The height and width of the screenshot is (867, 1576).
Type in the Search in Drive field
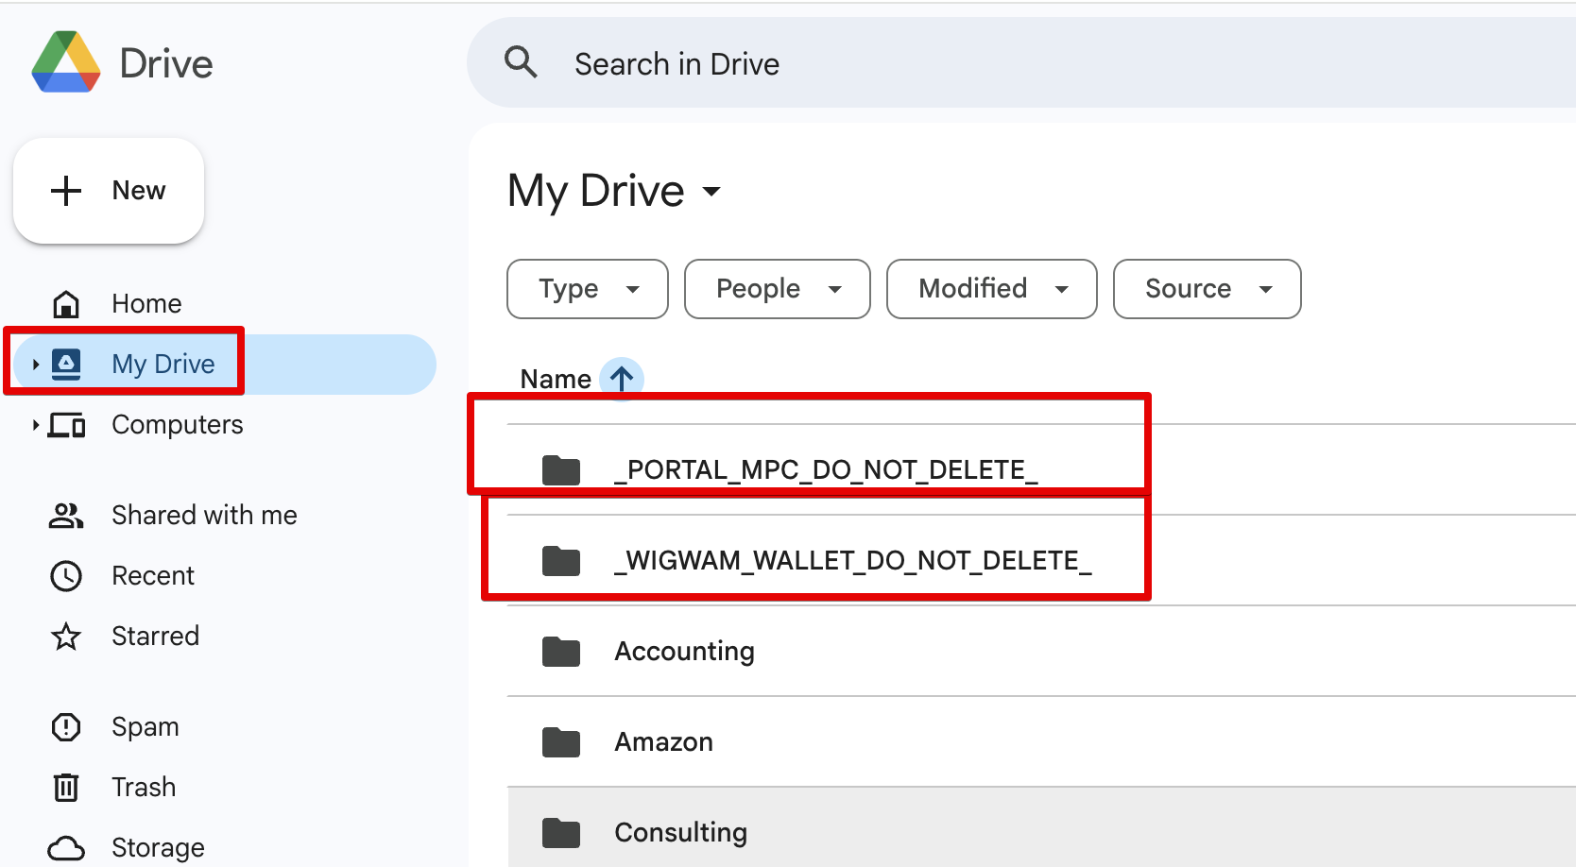(x=945, y=64)
